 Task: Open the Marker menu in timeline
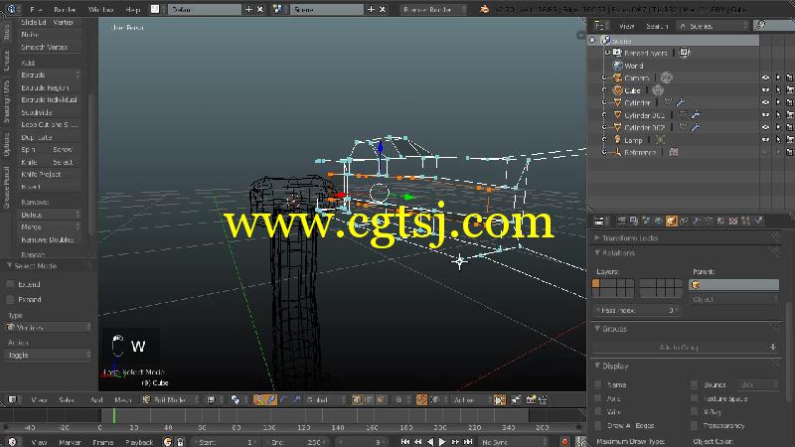click(x=70, y=442)
